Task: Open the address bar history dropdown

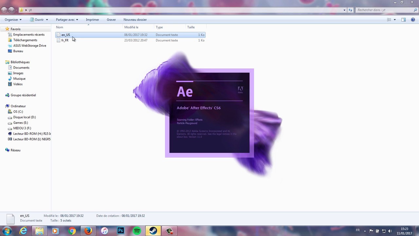Action: 344,10
